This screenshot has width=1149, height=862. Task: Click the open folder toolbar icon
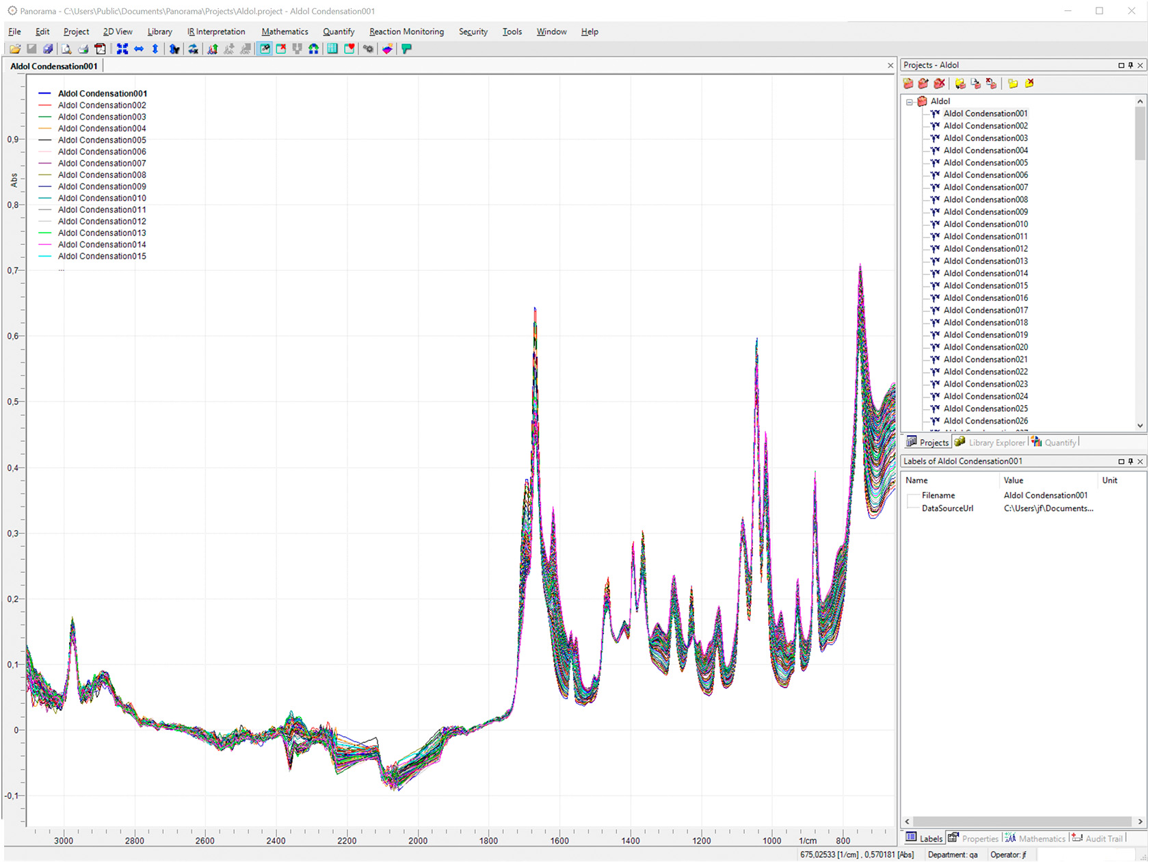click(14, 49)
